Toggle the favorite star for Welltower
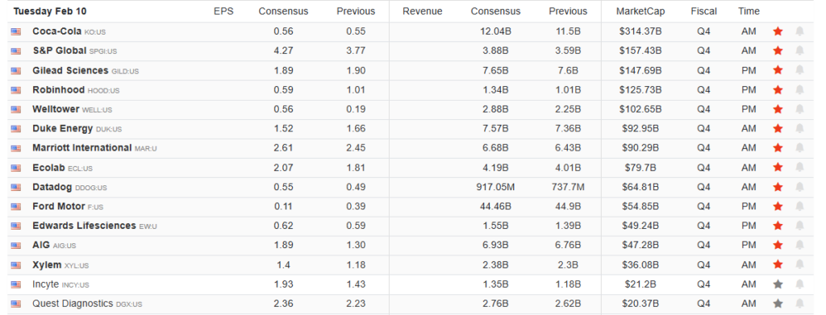826x315 pixels. tap(778, 110)
